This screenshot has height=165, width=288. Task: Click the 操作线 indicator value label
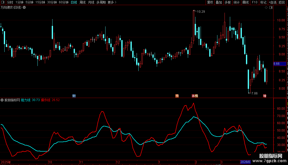[50, 100]
